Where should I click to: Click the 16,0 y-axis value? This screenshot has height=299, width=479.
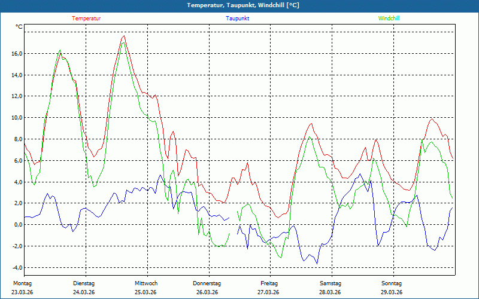coord(16,54)
